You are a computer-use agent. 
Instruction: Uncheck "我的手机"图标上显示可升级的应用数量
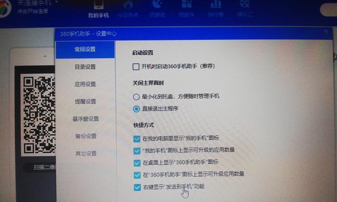(137, 151)
